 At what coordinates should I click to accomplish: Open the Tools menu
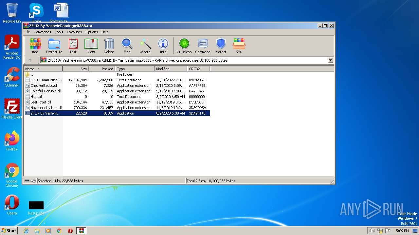(59, 32)
